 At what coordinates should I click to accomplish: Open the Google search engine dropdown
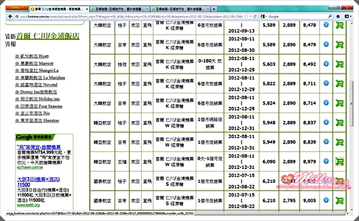(263, 17)
